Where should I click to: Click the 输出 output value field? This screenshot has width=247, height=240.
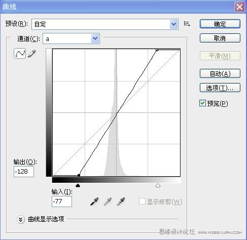[24, 172]
